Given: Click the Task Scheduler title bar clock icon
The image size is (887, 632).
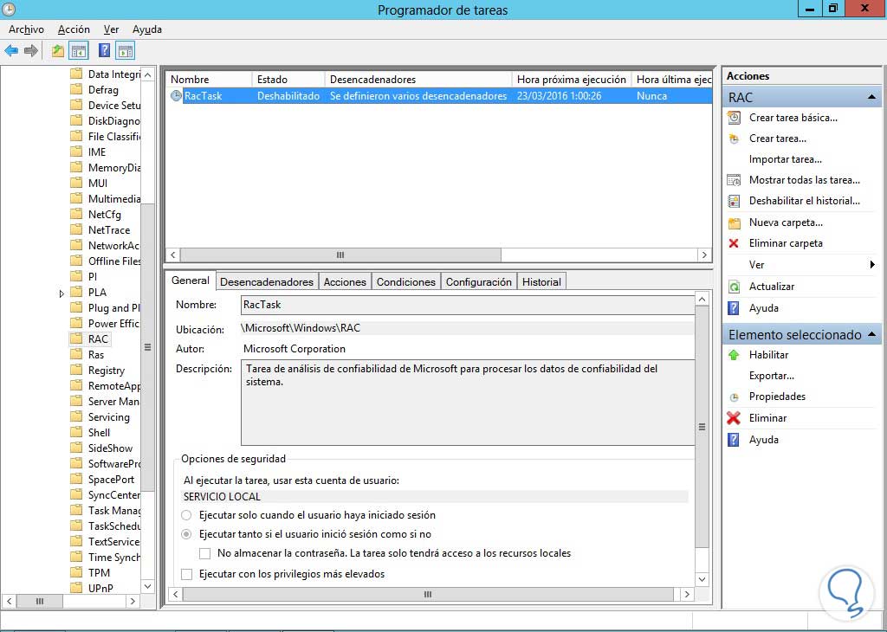Looking at the screenshot, I should (x=9, y=9).
